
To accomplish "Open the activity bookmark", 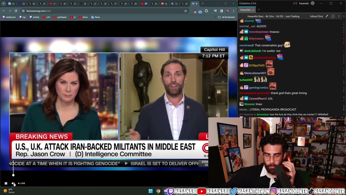I will pyautogui.click(x=34, y=17).
